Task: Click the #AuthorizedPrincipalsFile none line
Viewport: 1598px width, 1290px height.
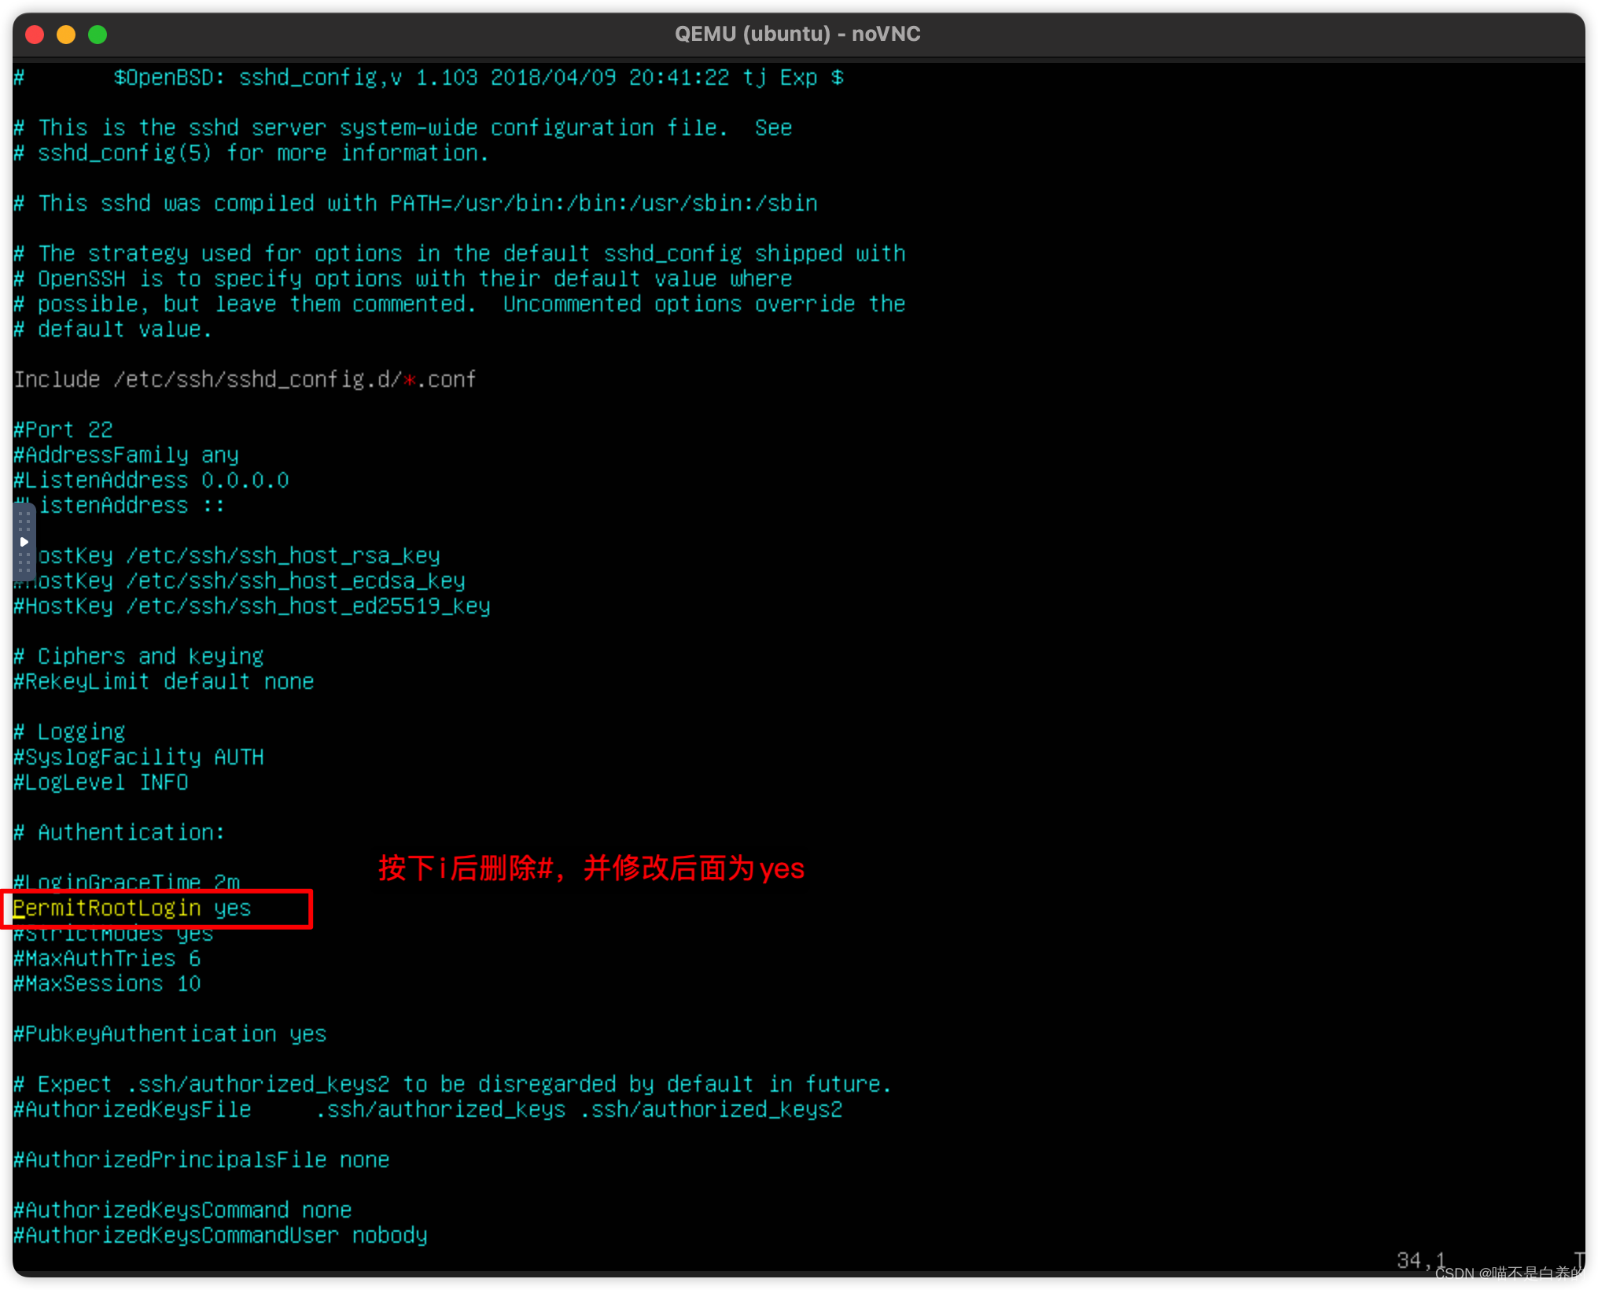Action: pos(201,1160)
